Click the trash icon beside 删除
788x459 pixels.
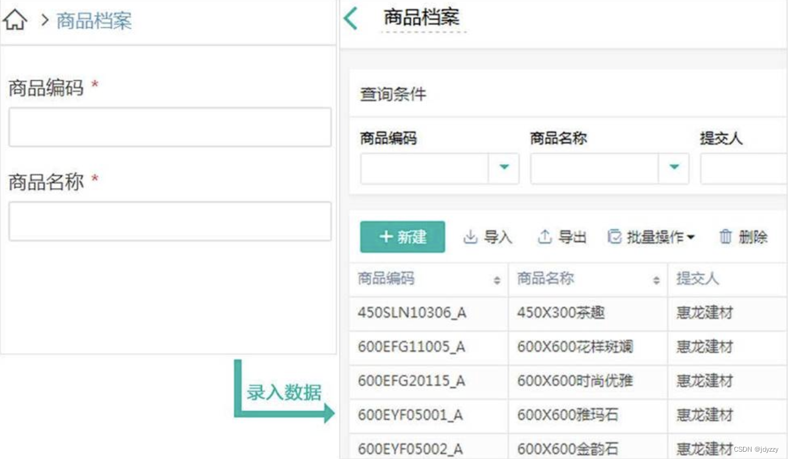click(x=725, y=237)
